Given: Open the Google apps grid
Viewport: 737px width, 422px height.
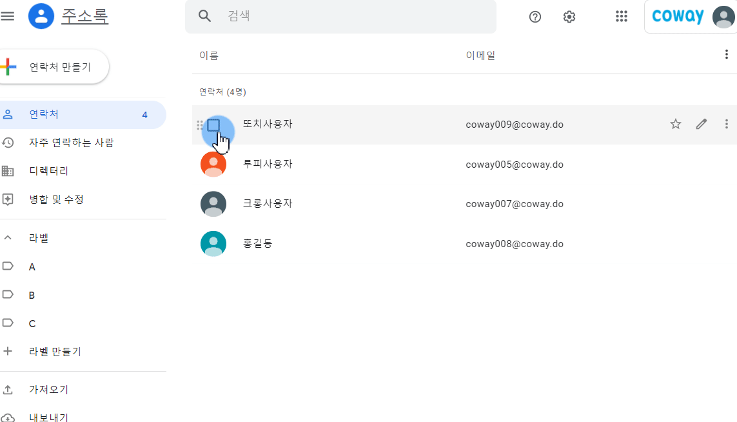Looking at the screenshot, I should pos(622,17).
